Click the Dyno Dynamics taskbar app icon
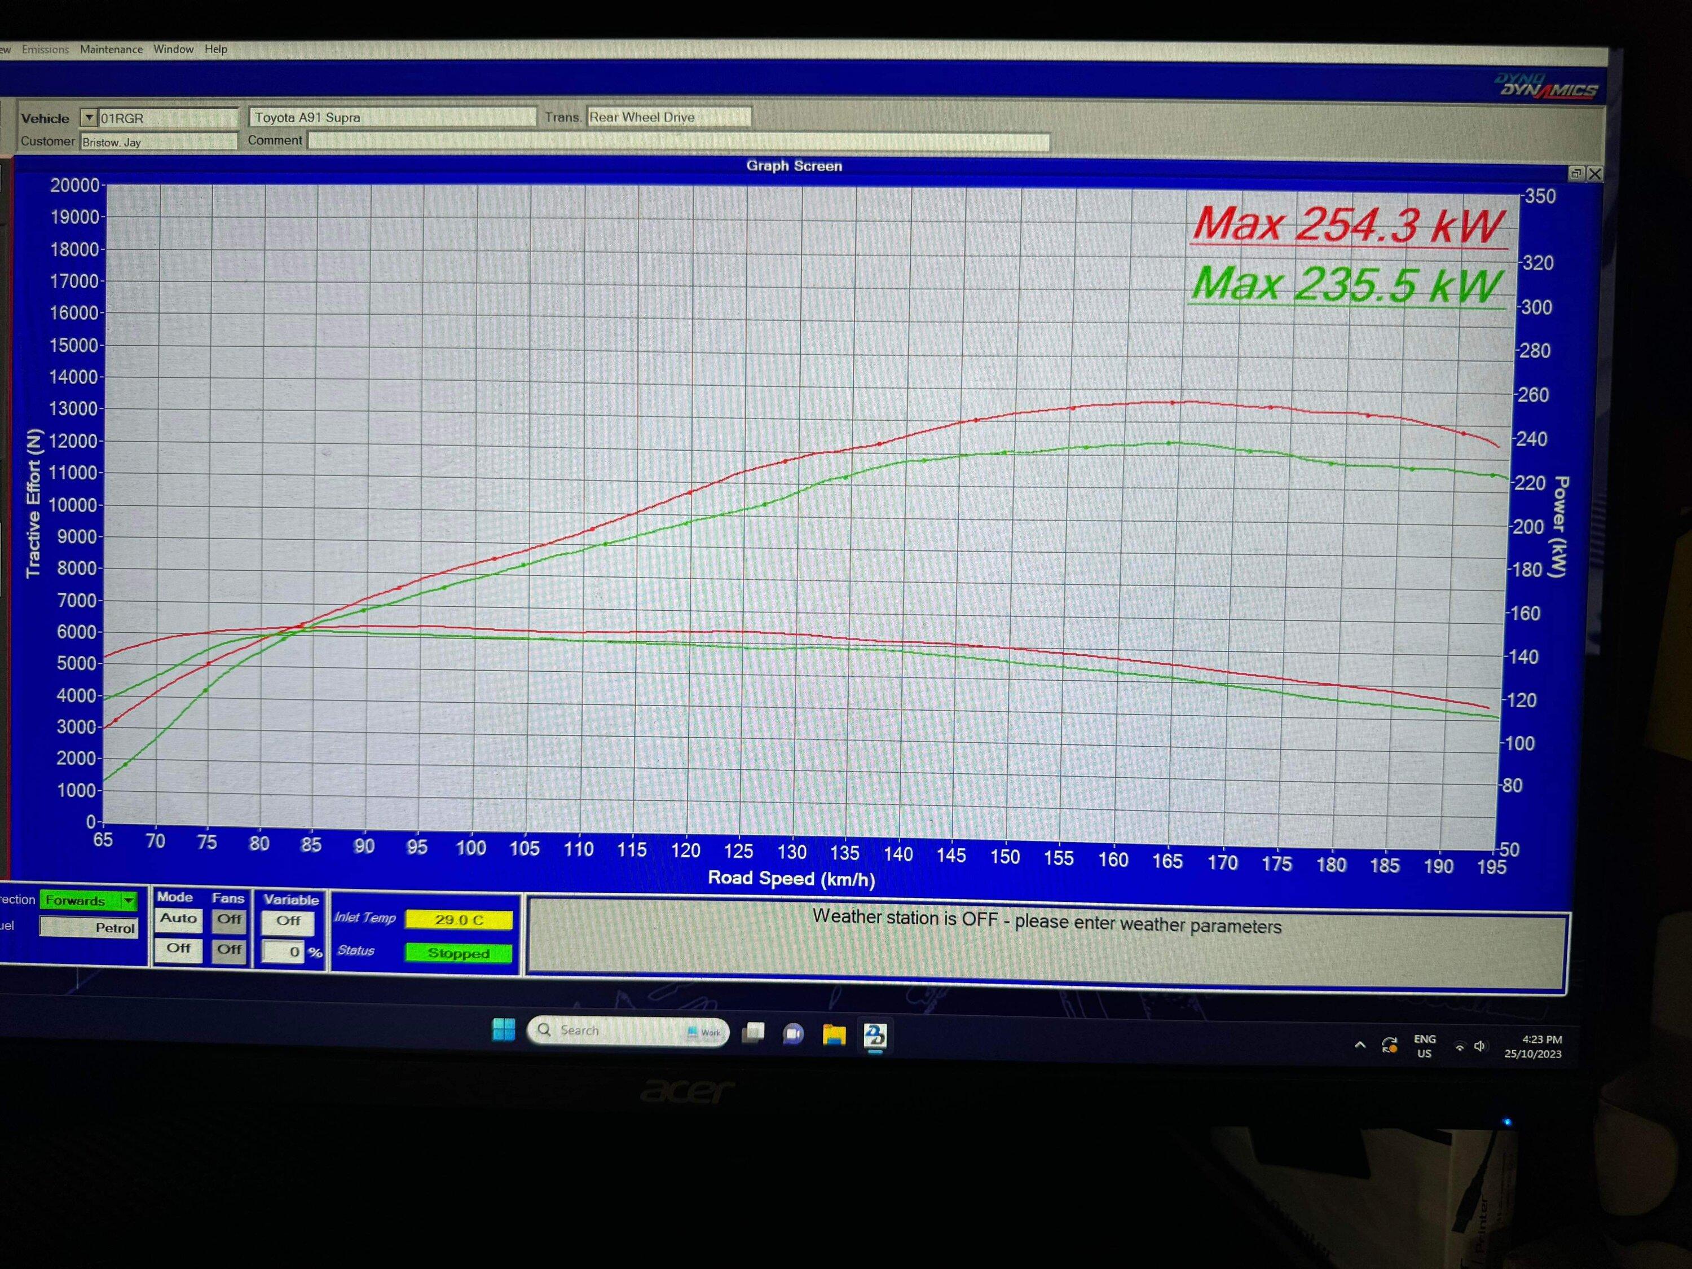Image resolution: width=1692 pixels, height=1269 pixels. (875, 1036)
